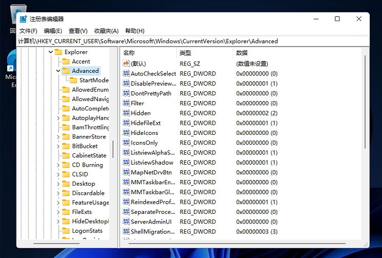
Task: Sort values by the 名称 column header
Action: tap(149, 53)
